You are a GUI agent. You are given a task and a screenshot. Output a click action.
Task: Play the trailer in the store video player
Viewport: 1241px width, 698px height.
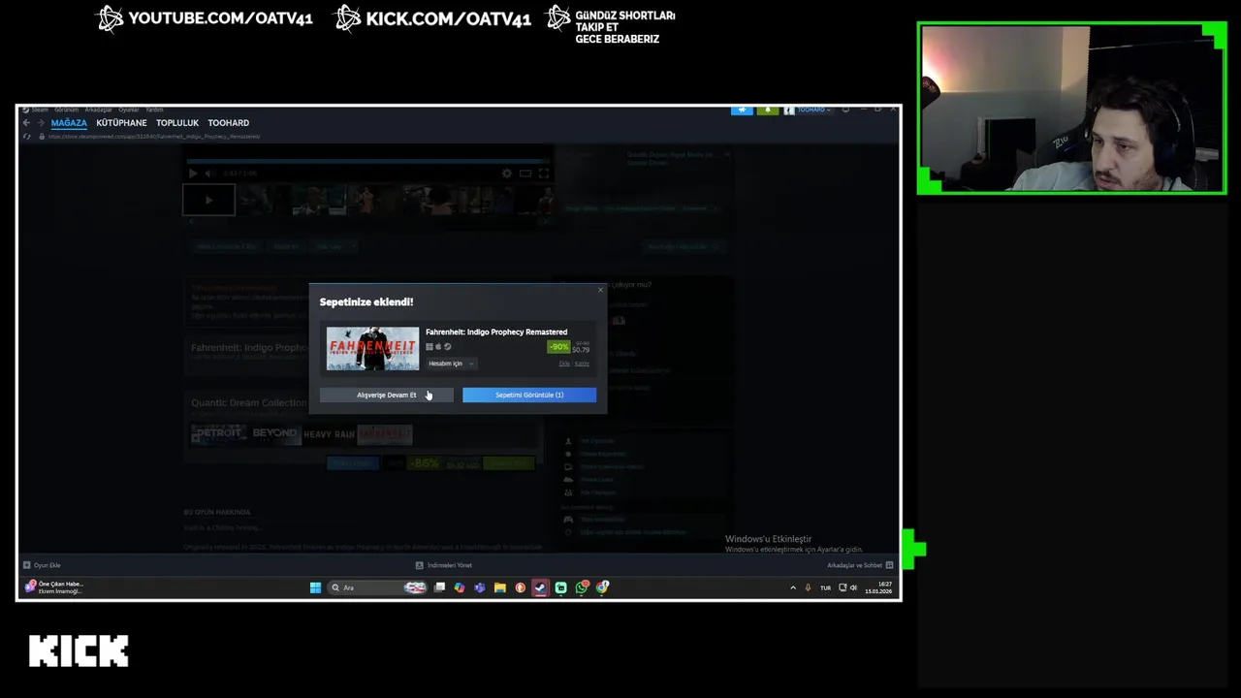click(x=192, y=174)
